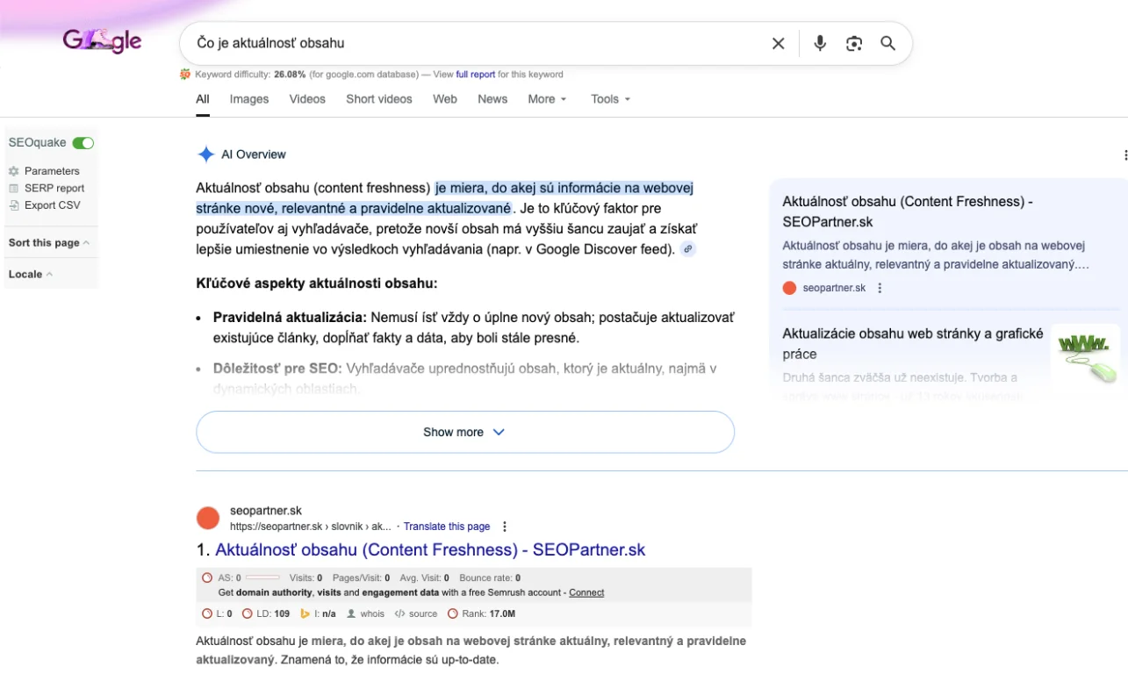
Task: Open Google Lens image search
Action: pyautogui.click(x=853, y=43)
